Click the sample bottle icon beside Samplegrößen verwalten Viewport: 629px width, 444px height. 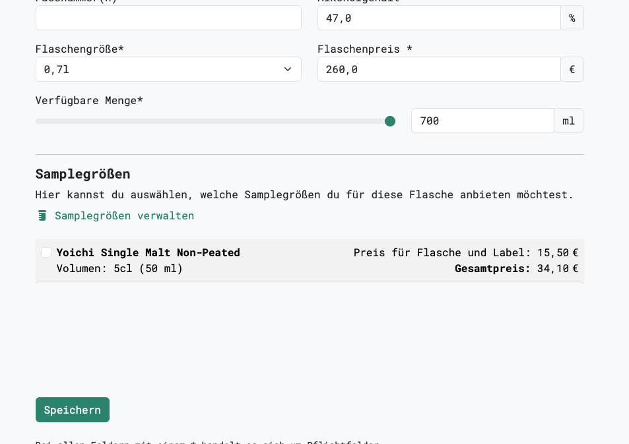point(42,215)
